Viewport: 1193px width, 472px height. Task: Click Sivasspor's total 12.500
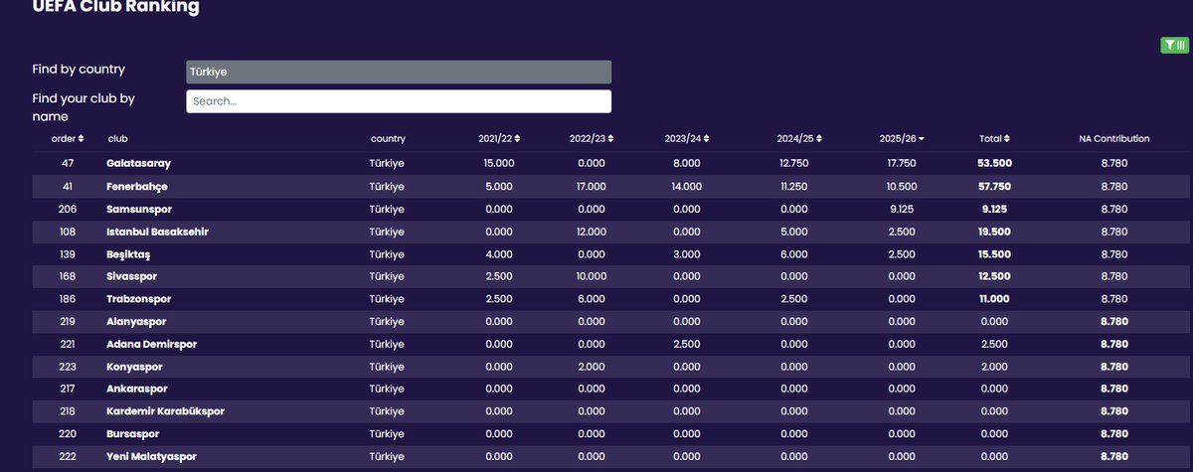pos(994,276)
